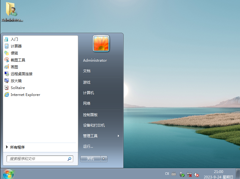Expand the 管理工具 submenu arrow
The height and width of the screenshot is (179, 240).
[x=118, y=136]
